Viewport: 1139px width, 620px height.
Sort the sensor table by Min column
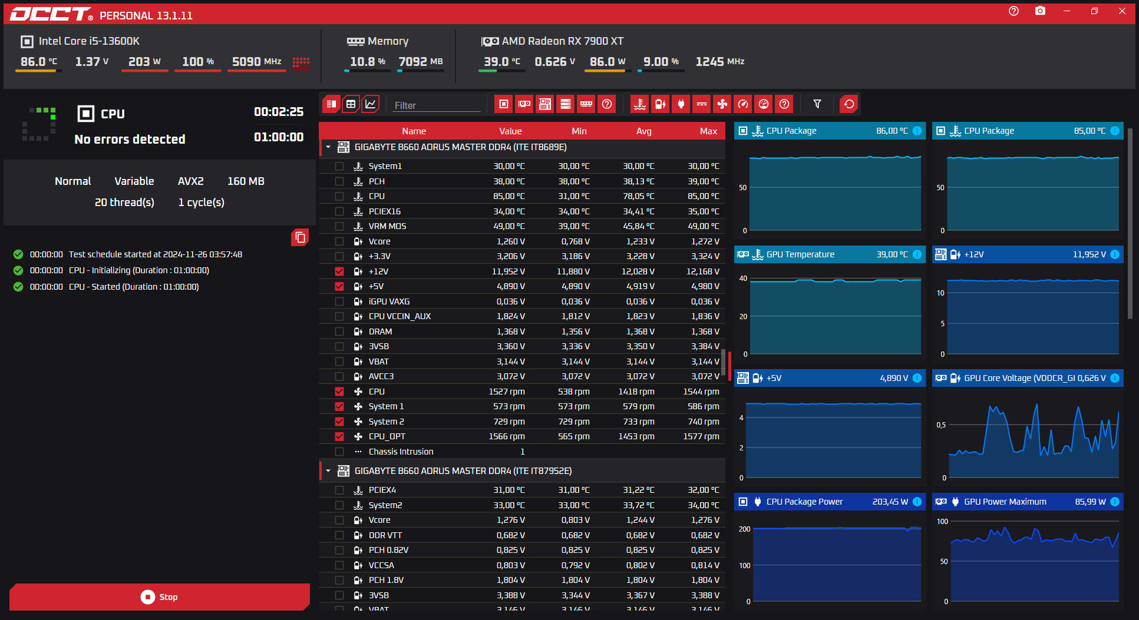[579, 131]
